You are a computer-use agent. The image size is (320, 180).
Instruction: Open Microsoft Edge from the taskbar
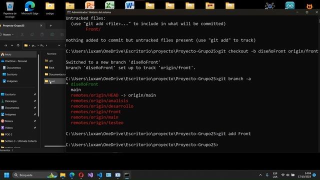(x=72, y=175)
